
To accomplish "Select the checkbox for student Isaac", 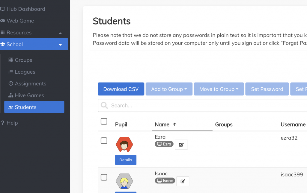I will (104, 177).
